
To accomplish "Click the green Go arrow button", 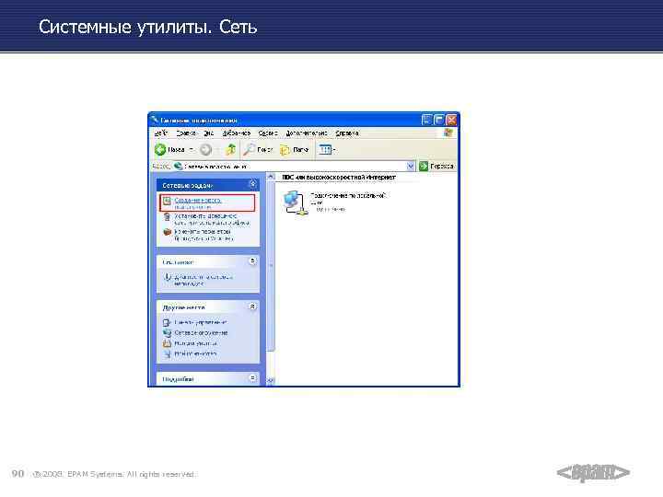I will [x=424, y=166].
